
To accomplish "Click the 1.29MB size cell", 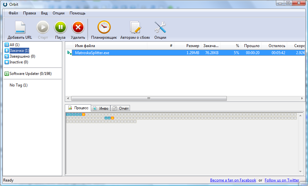I will [x=193, y=53].
